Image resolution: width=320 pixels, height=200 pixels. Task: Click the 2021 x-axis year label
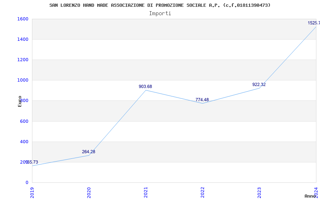click(x=146, y=192)
